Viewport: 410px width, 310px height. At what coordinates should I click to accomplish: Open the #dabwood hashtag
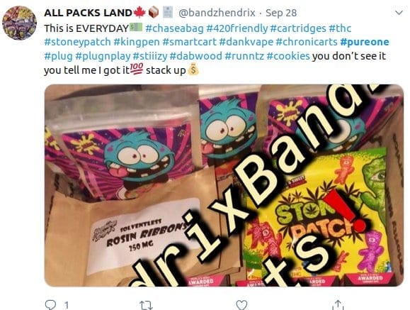coord(195,56)
